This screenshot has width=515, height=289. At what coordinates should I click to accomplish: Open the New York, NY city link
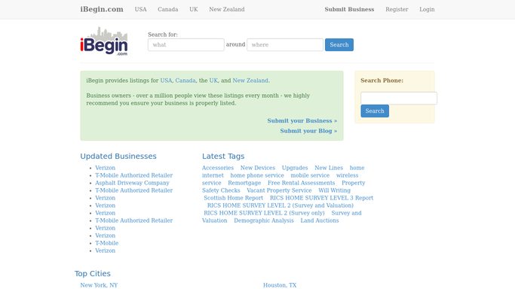coord(99,285)
